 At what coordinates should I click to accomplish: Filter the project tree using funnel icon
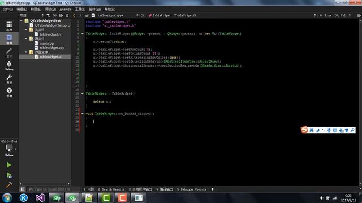[x=48, y=15]
